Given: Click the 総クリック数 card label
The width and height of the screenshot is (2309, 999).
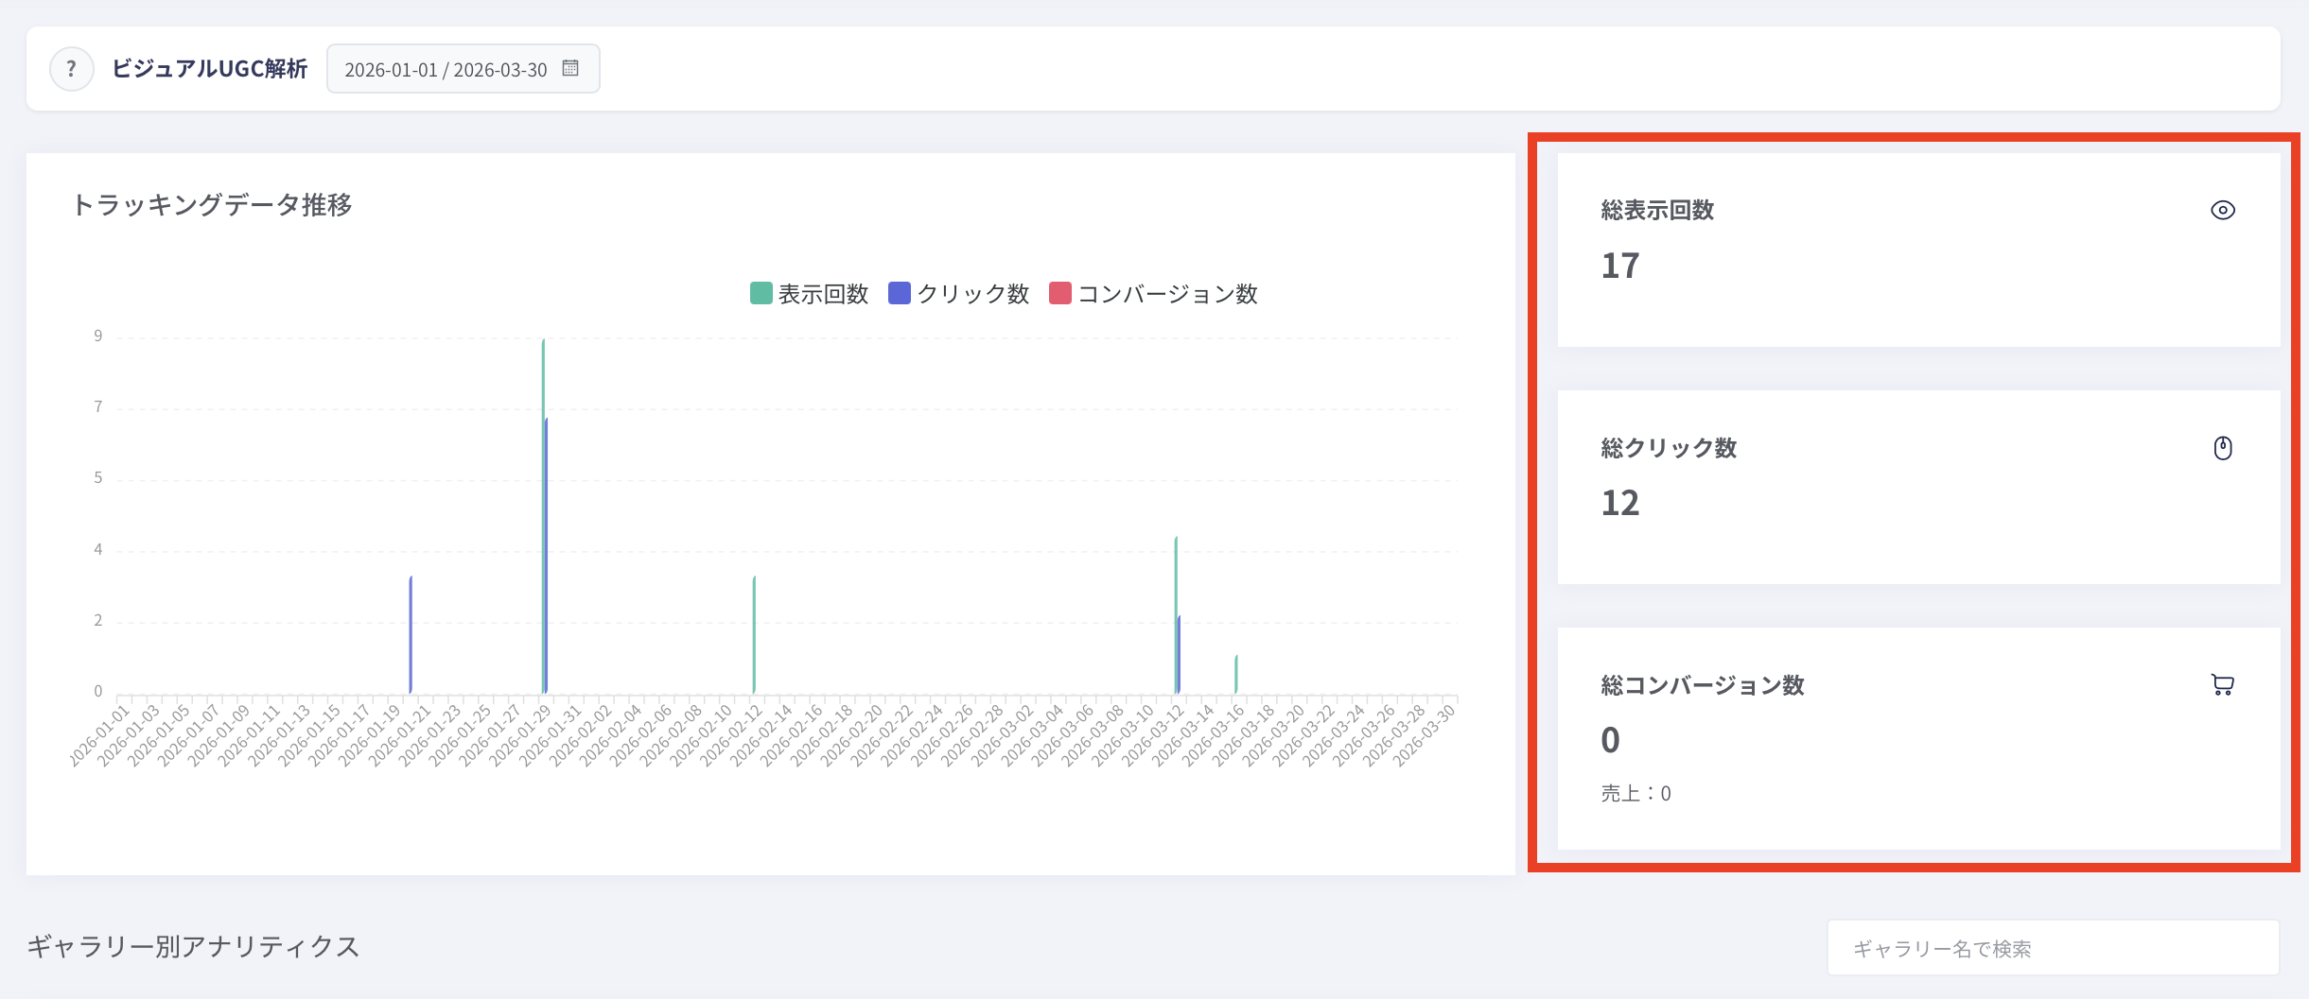Looking at the screenshot, I should click(1669, 448).
